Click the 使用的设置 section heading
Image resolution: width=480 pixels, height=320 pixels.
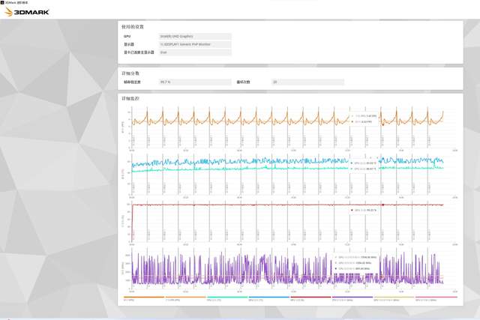pyautogui.click(x=133, y=27)
